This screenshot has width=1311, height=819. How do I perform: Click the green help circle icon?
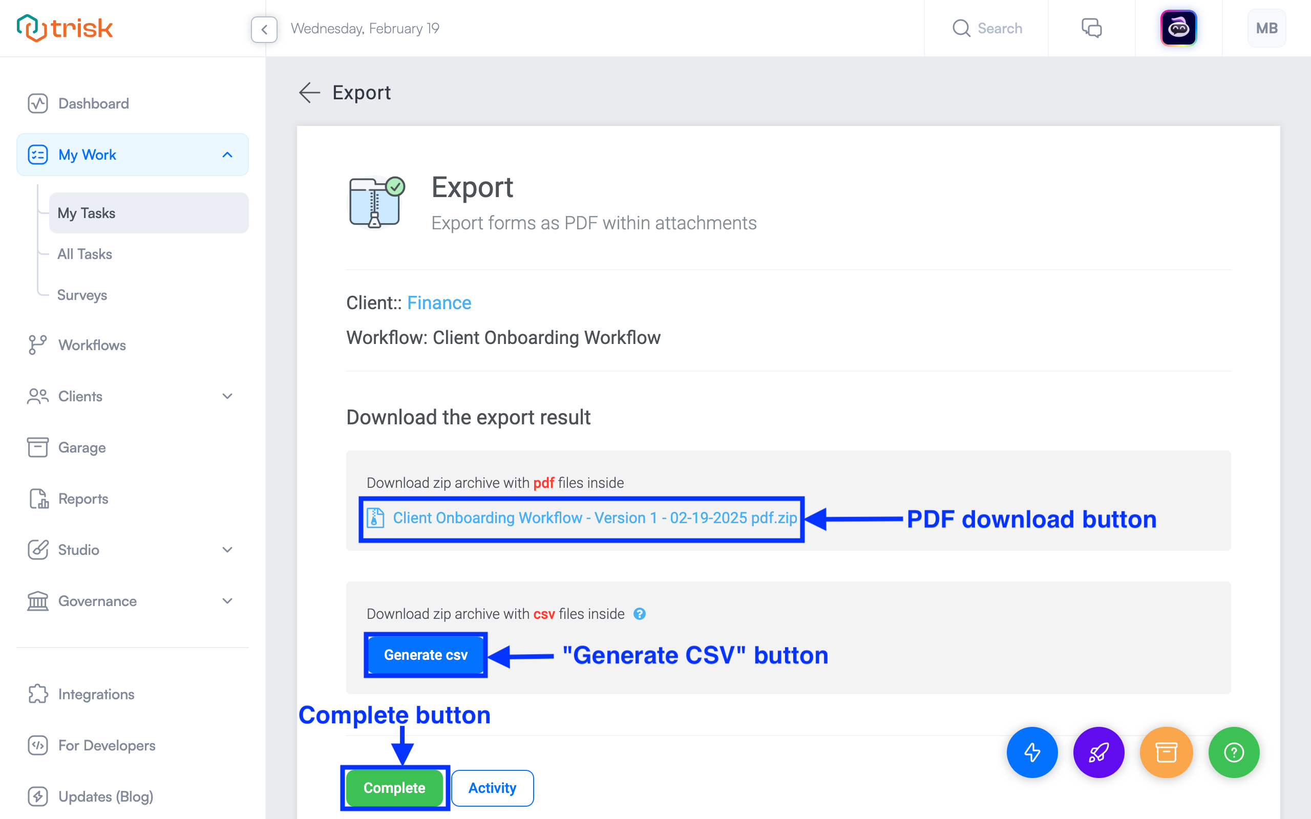tap(1234, 752)
